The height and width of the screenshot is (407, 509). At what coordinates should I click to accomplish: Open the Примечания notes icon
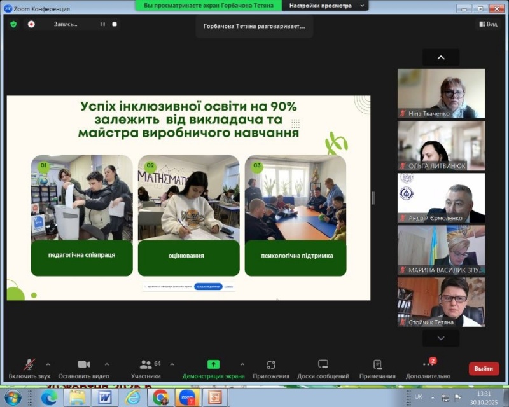377,364
